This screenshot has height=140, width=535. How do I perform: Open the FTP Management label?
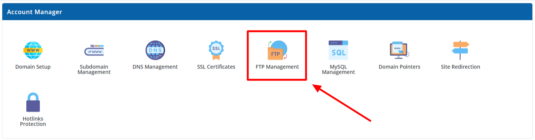click(277, 67)
